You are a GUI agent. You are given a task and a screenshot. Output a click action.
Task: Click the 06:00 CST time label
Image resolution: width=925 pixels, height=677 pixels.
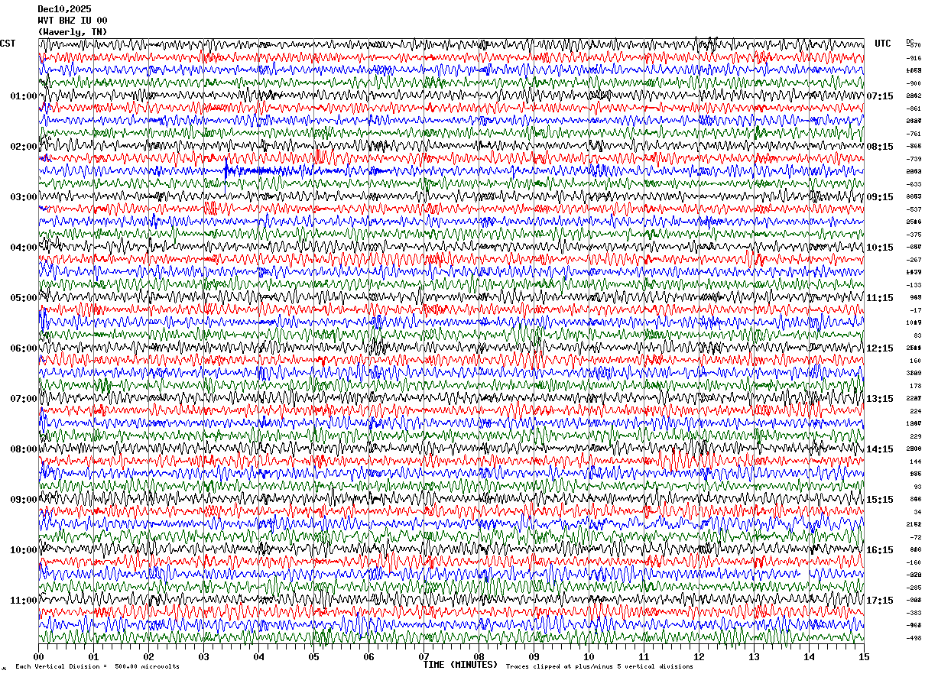point(24,348)
